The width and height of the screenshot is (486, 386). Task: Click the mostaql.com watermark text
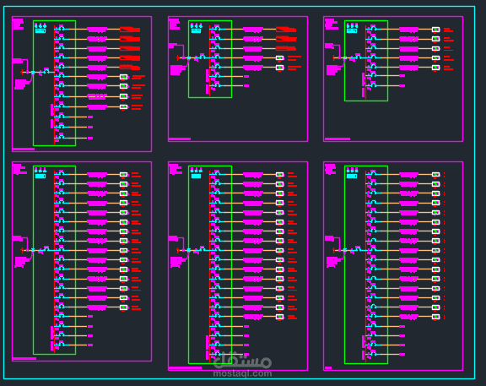pyautogui.click(x=242, y=373)
